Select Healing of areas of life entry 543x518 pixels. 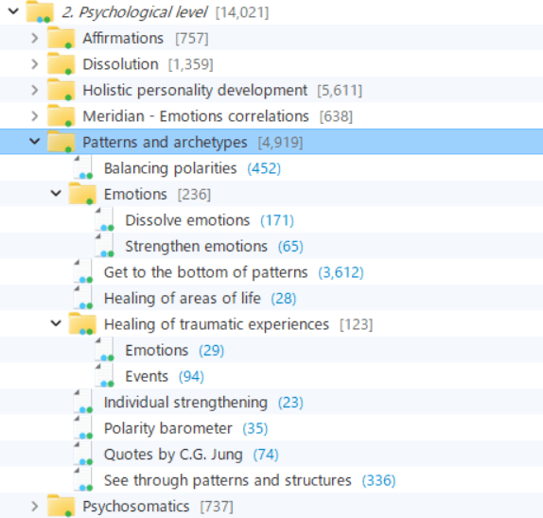183,299
